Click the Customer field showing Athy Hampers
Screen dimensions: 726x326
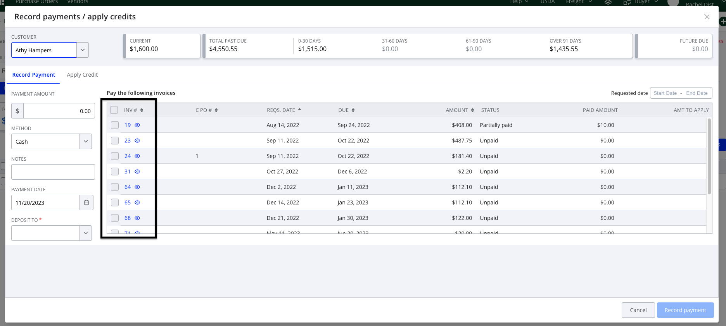[x=44, y=50]
